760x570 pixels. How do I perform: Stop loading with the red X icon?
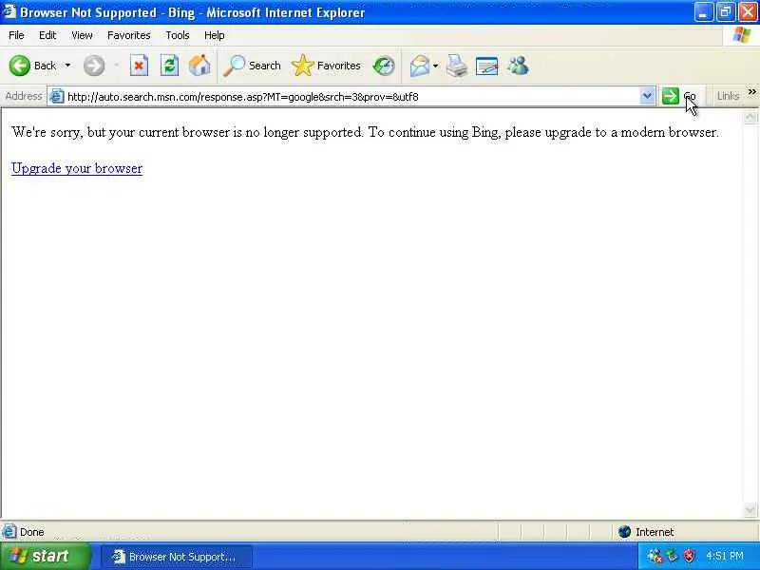point(139,66)
